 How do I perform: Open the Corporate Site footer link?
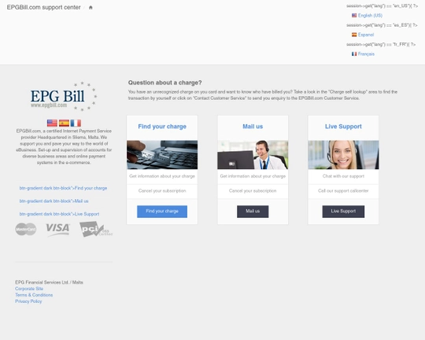pyautogui.click(x=29, y=289)
